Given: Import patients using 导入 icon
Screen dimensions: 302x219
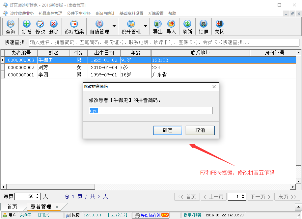Looking at the screenshot, I should (171, 27).
